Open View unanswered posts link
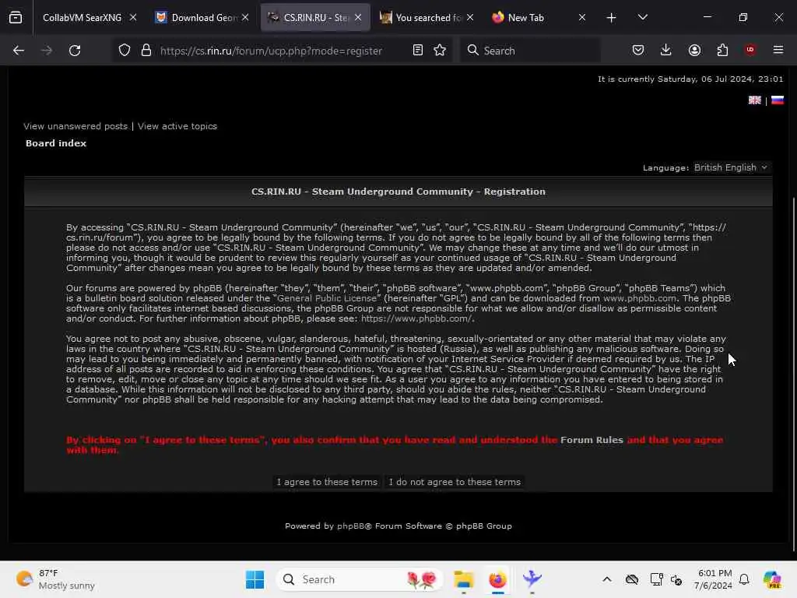 (75, 126)
